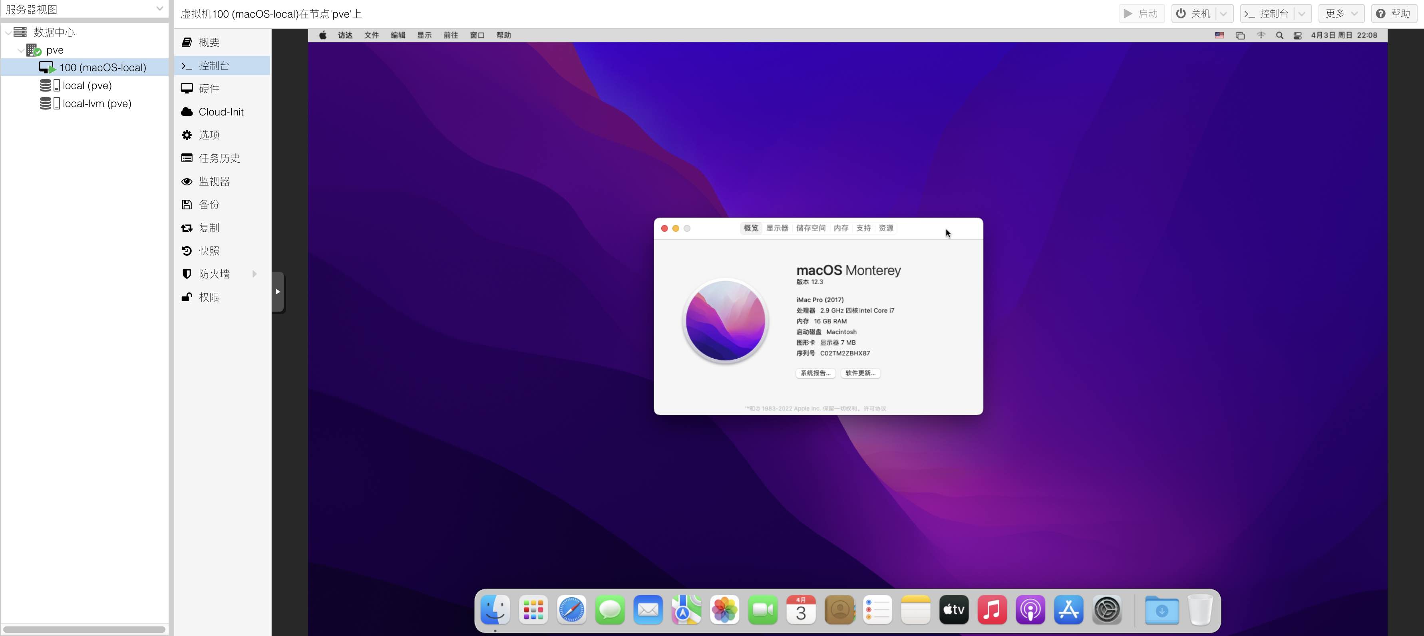Switch to the 储存空间 tab
This screenshot has height=636, width=1424.
pyautogui.click(x=810, y=228)
